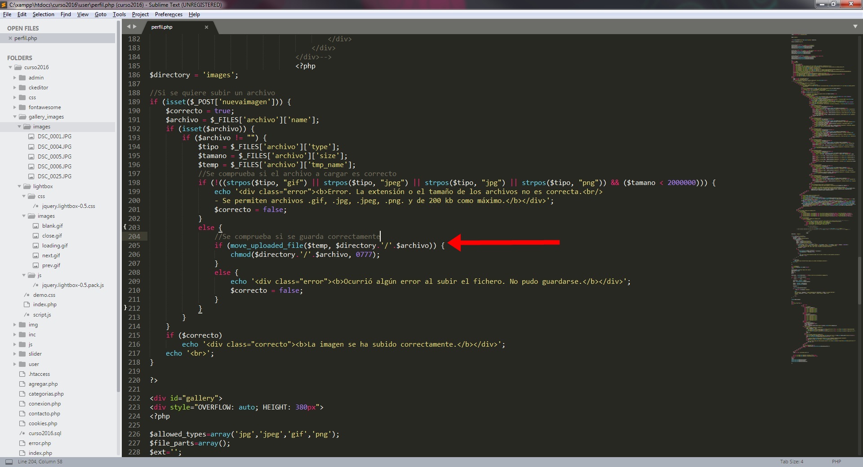Click the minimap code overview
863x467 pixels.
point(823,180)
